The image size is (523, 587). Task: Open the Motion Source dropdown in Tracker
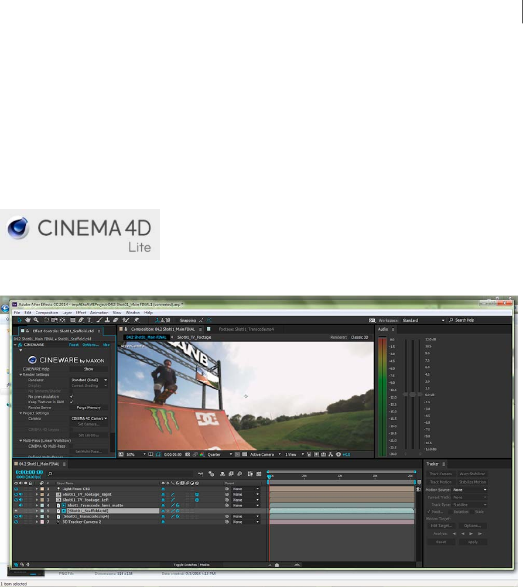point(470,490)
